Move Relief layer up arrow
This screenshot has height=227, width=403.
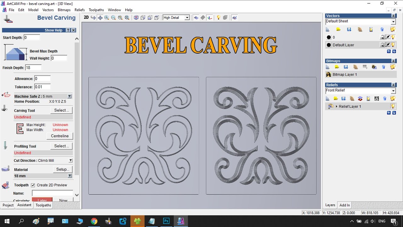389,113
